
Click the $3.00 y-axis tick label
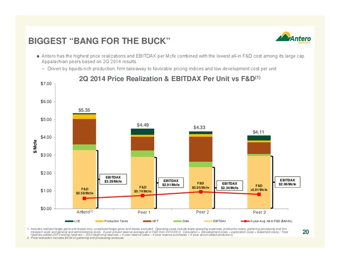tap(46, 155)
